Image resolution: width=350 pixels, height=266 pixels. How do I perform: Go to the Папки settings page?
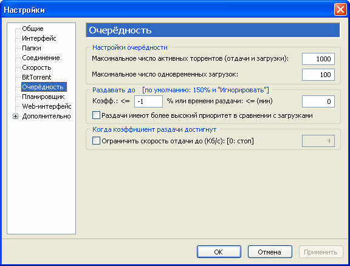[x=32, y=48]
